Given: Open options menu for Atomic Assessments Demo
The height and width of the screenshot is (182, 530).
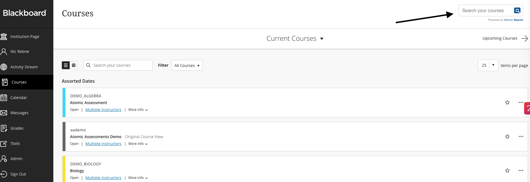Looking at the screenshot, I should 521,136.
